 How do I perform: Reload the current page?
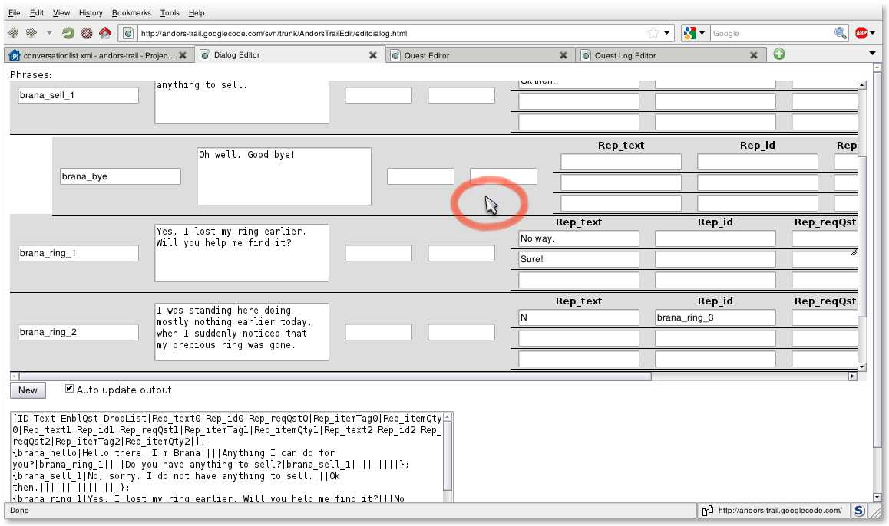(x=68, y=33)
